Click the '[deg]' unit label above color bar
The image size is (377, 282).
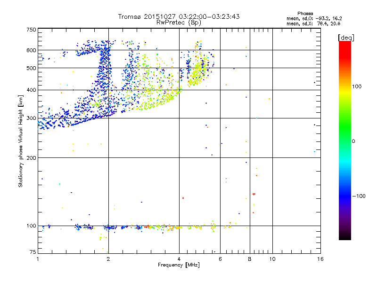tap(346, 38)
